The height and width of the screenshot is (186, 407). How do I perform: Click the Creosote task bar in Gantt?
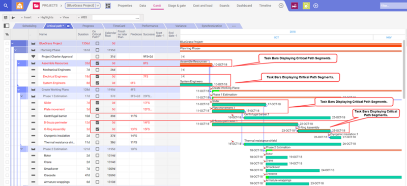click(x=334, y=177)
